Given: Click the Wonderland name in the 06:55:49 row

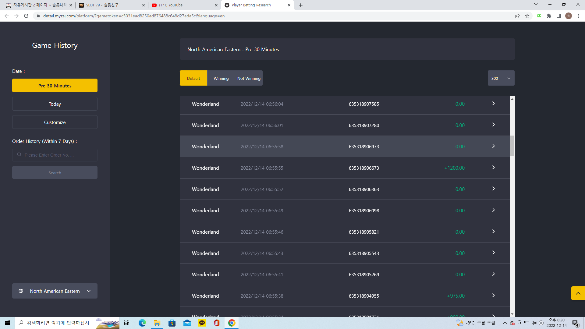Looking at the screenshot, I should (205, 210).
